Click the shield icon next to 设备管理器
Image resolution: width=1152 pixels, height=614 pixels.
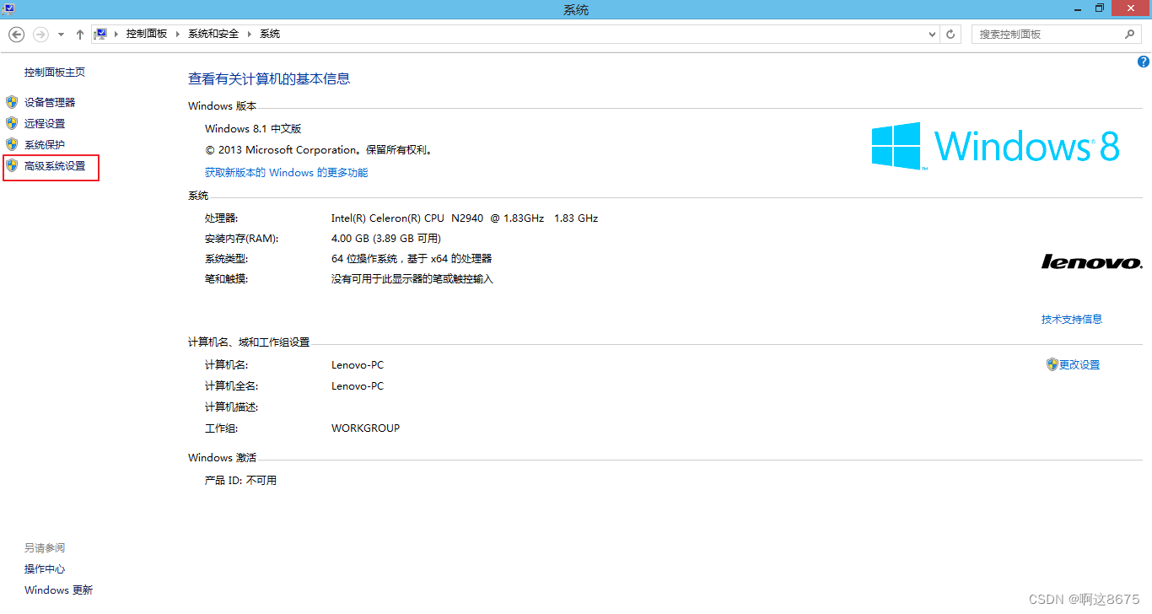click(x=12, y=102)
